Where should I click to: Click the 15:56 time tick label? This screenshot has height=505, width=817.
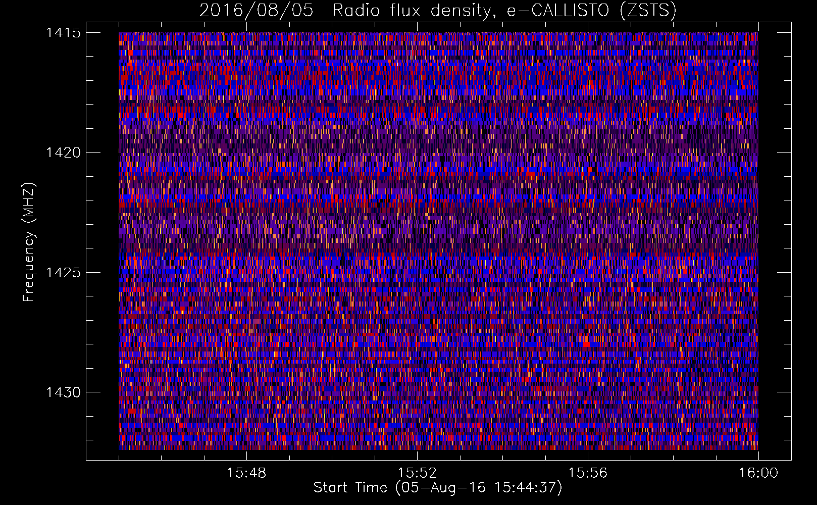pyautogui.click(x=588, y=473)
